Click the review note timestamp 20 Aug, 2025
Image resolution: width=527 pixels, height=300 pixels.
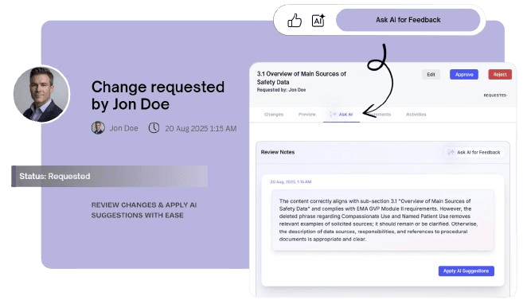[291, 181]
